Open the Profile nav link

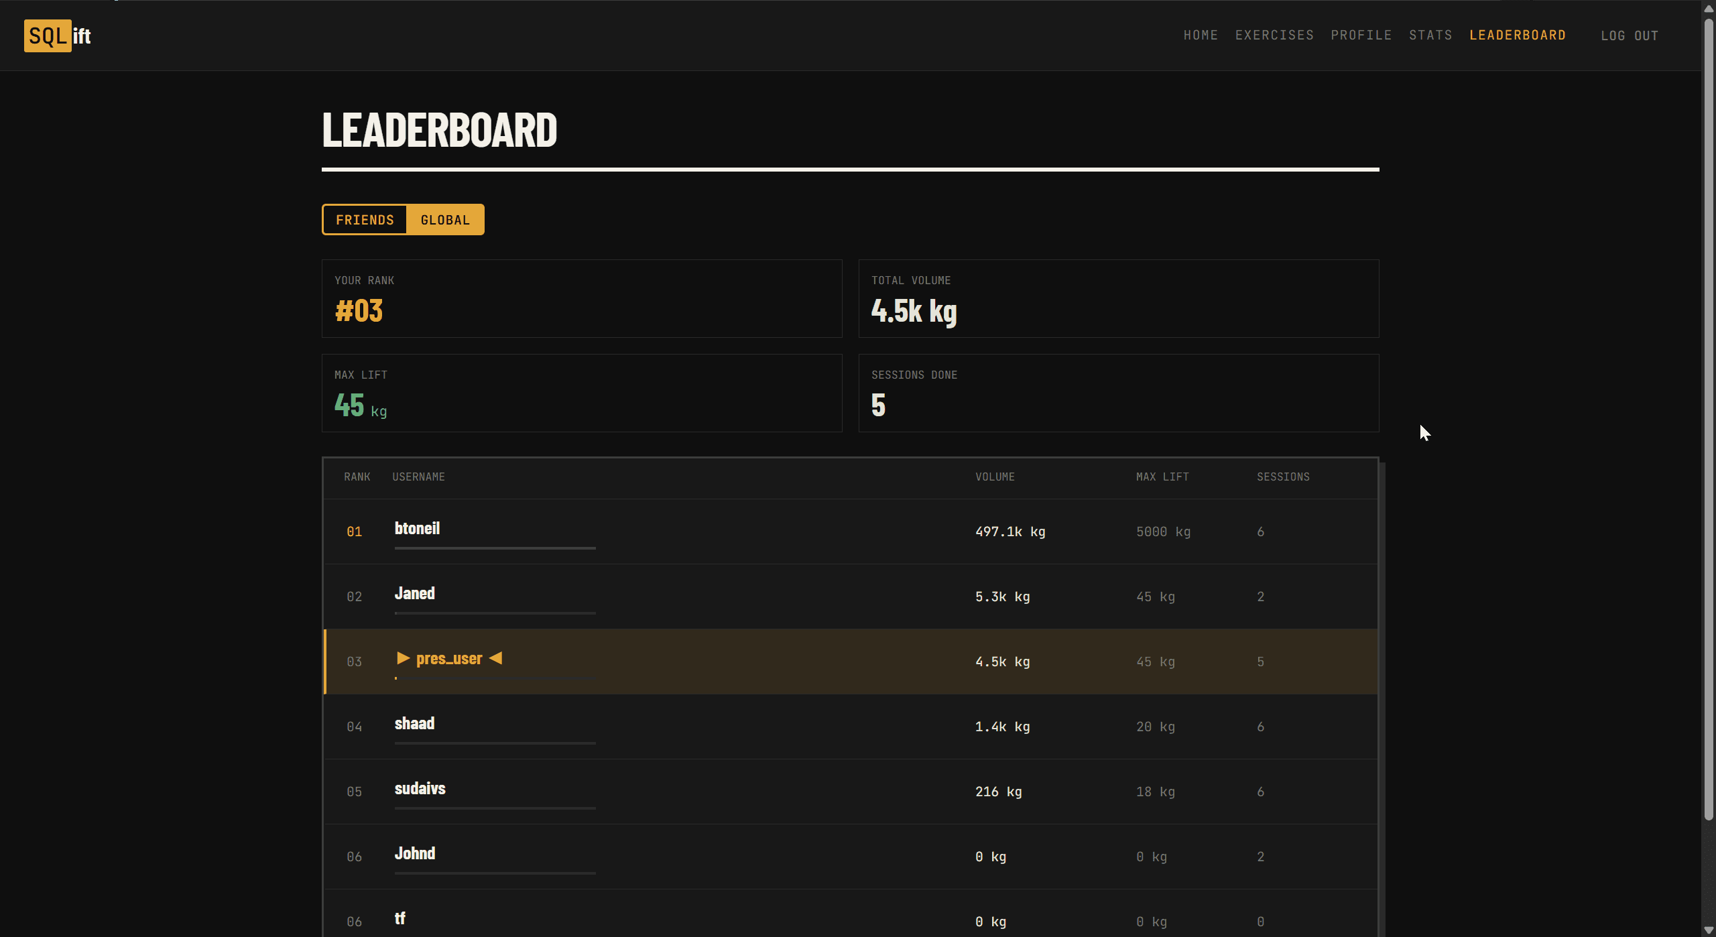point(1361,35)
